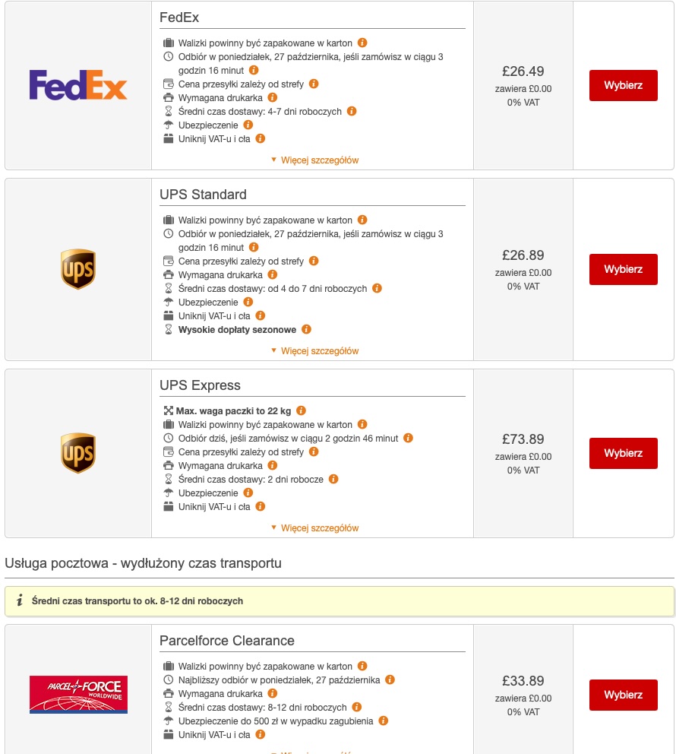This screenshot has width=676, height=754.
Task: Open info on Ubezpieczenie do 500 zł
Action: pyautogui.click(x=384, y=721)
